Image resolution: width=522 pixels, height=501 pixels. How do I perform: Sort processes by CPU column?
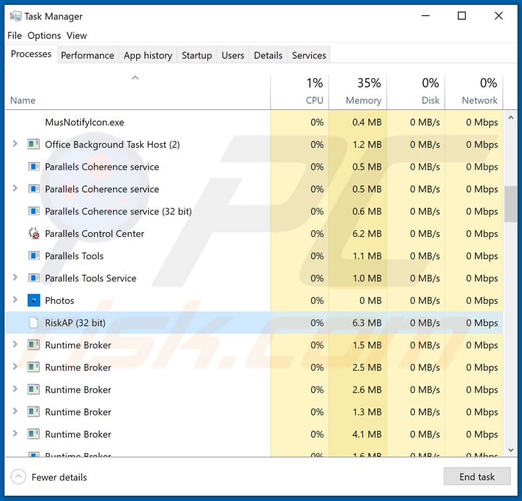pos(299,92)
